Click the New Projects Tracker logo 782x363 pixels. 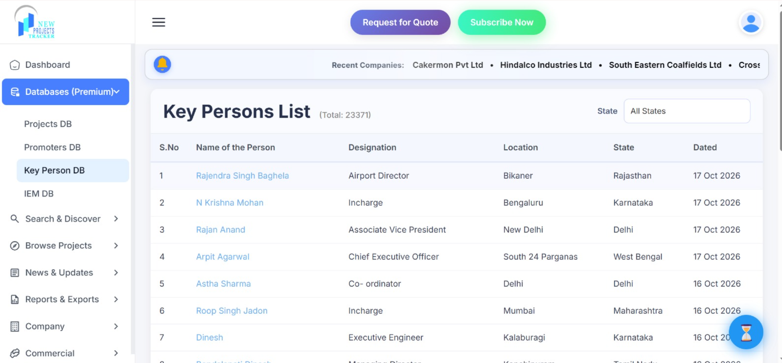coord(34,22)
